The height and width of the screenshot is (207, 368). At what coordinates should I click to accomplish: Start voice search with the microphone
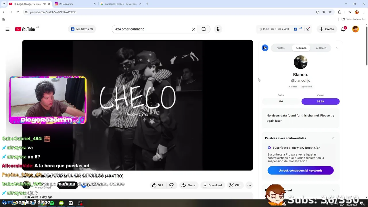(218, 29)
